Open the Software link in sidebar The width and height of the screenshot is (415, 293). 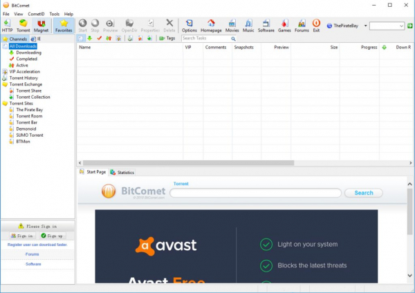[x=33, y=264]
